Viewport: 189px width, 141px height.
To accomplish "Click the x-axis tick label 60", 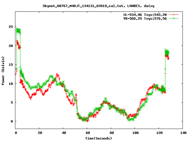I will [88, 133].
